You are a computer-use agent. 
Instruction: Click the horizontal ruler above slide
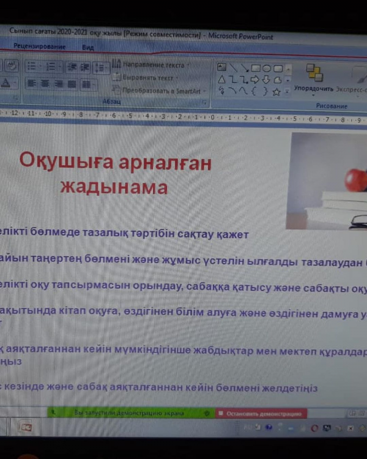click(183, 116)
